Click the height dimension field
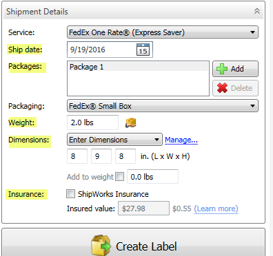Image resolution: width=273 pixels, height=256 pixels. (125, 156)
